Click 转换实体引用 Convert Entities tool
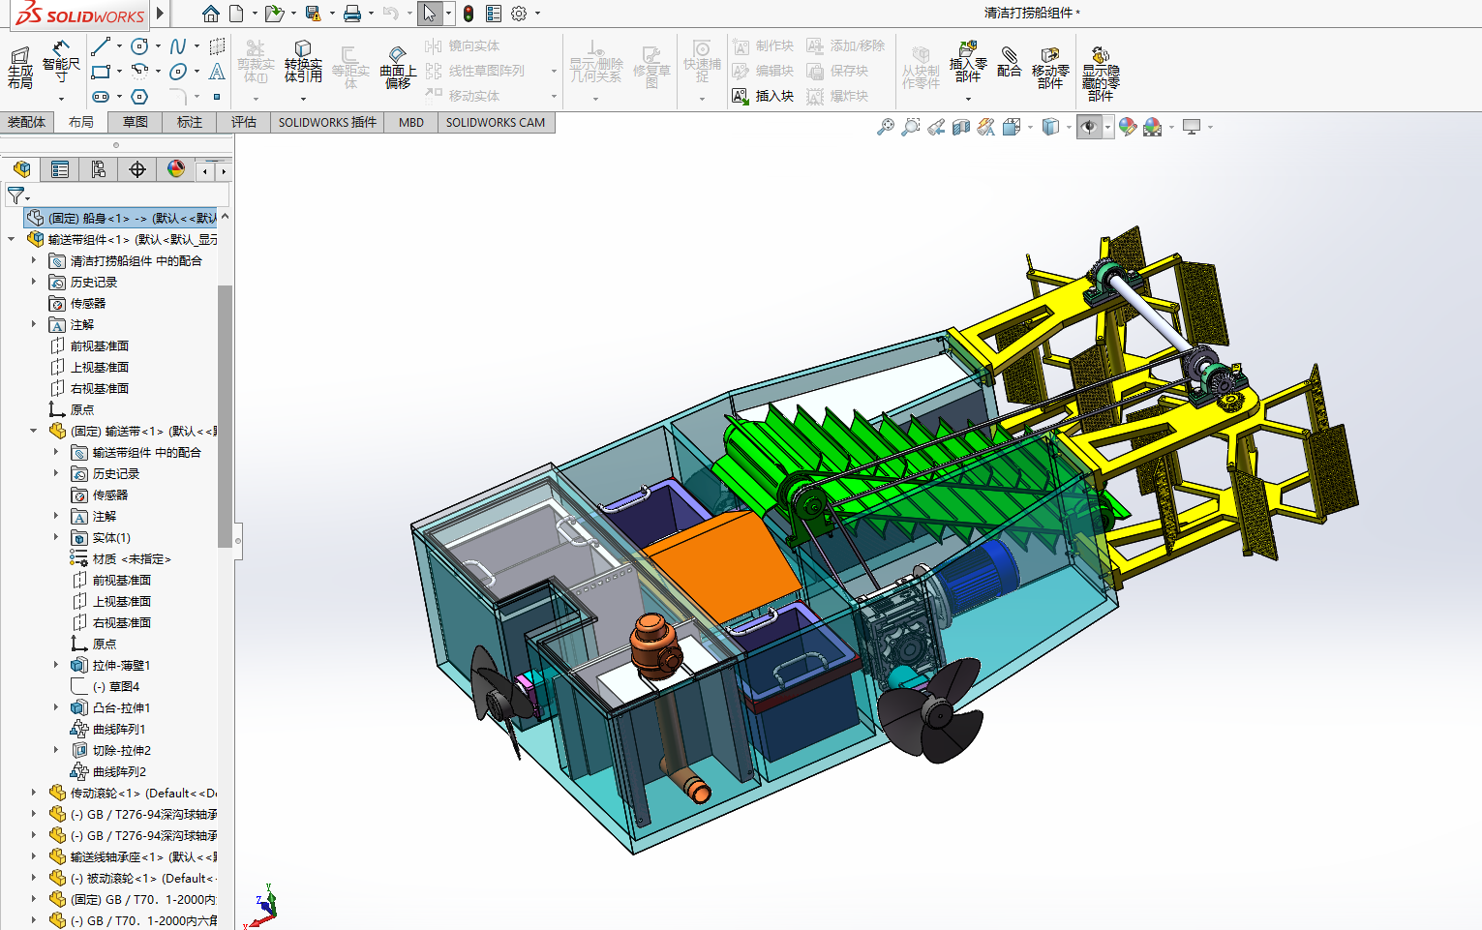The height and width of the screenshot is (930, 1482). pyautogui.click(x=303, y=62)
